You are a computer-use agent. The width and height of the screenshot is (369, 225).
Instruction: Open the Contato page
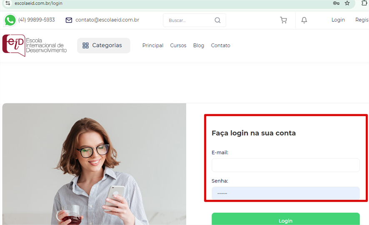click(x=220, y=46)
